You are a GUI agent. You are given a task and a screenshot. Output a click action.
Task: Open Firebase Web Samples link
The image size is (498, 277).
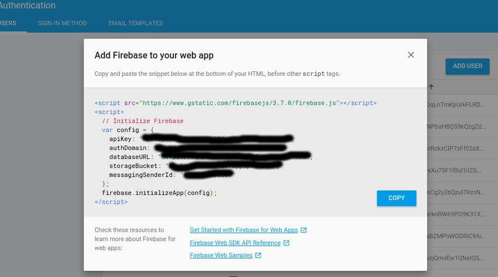pyautogui.click(x=221, y=256)
